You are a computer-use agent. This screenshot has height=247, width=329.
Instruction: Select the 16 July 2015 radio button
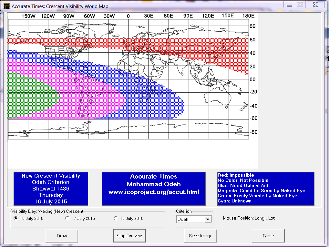(x=16, y=218)
